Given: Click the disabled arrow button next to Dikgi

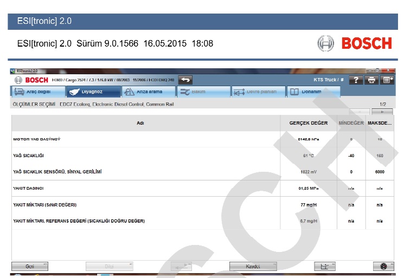Looking at the screenshot, I should click(181, 267).
